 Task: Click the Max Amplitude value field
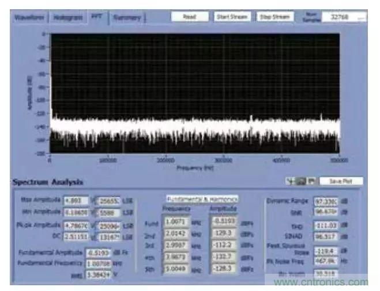(76, 201)
